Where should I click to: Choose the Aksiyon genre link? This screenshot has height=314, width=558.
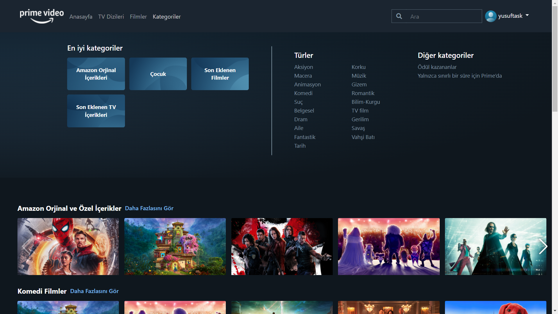[x=303, y=67]
